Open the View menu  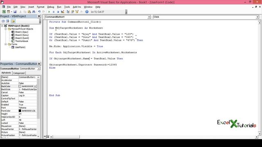pos(23,7)
